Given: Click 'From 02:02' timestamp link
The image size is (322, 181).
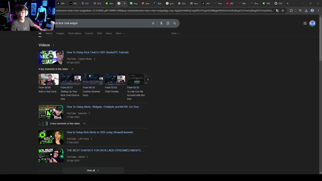Looking at the screenshot, I should point(111,87).
